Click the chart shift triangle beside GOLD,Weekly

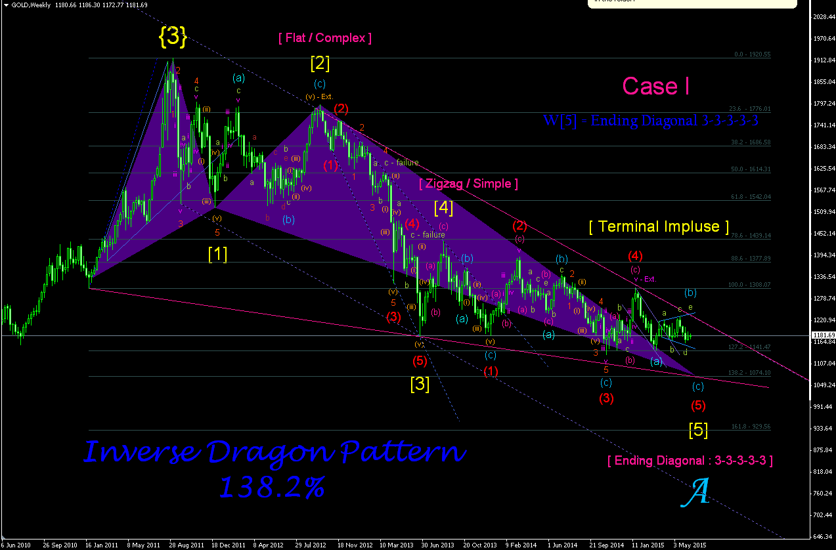[5, 5]
